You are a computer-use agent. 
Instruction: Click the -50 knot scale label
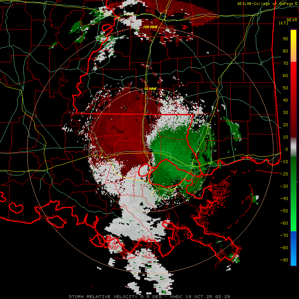click(x=284, y=211)
